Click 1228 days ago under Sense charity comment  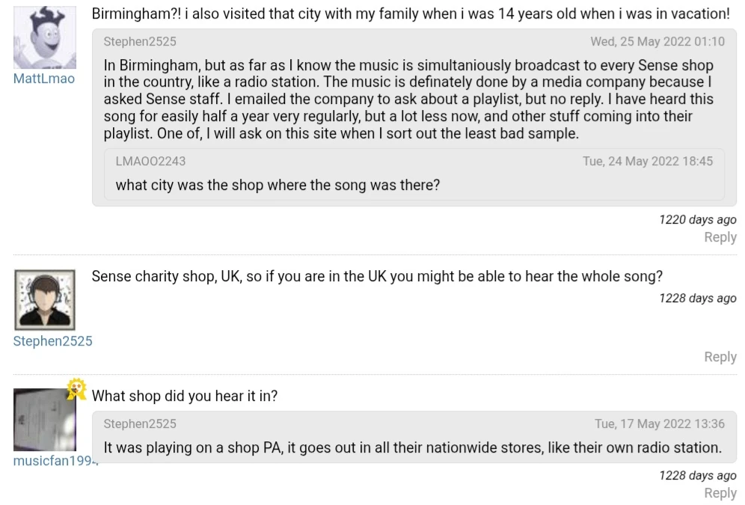point(697,298)
